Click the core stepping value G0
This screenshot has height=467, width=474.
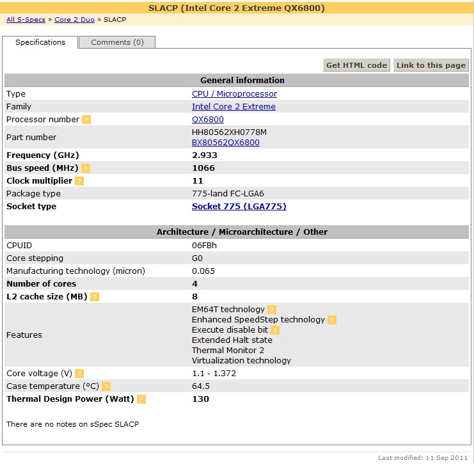197,258
